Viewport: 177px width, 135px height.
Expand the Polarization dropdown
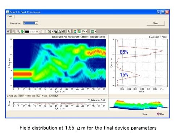click(37, 23)
